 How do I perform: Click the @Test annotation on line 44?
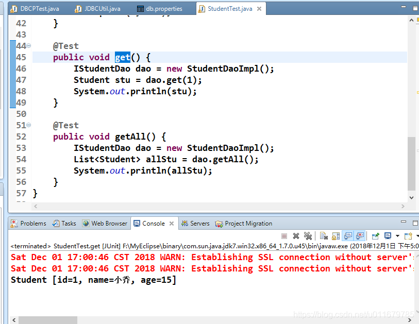(x=66, y=46)
